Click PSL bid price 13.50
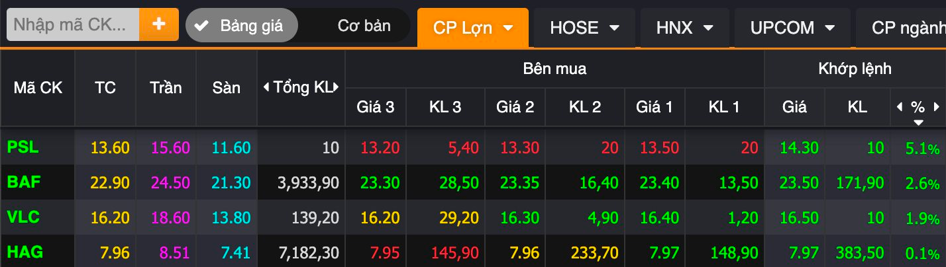Screen dimensions: 946x267 click(660, 147)
